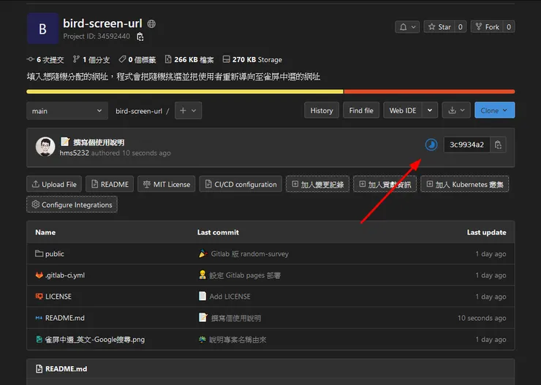Open the public folder

(x=55, y=254)
